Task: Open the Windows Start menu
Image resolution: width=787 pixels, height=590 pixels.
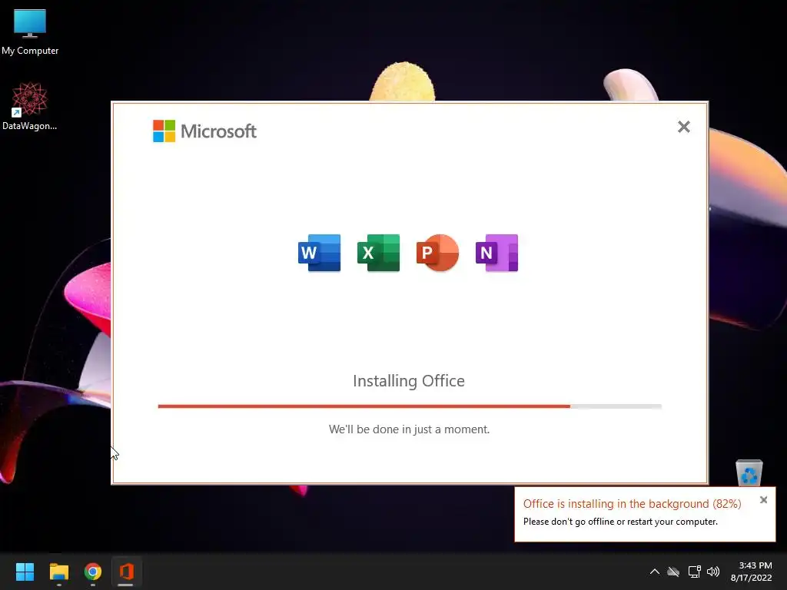Action: tap(25, 572)
